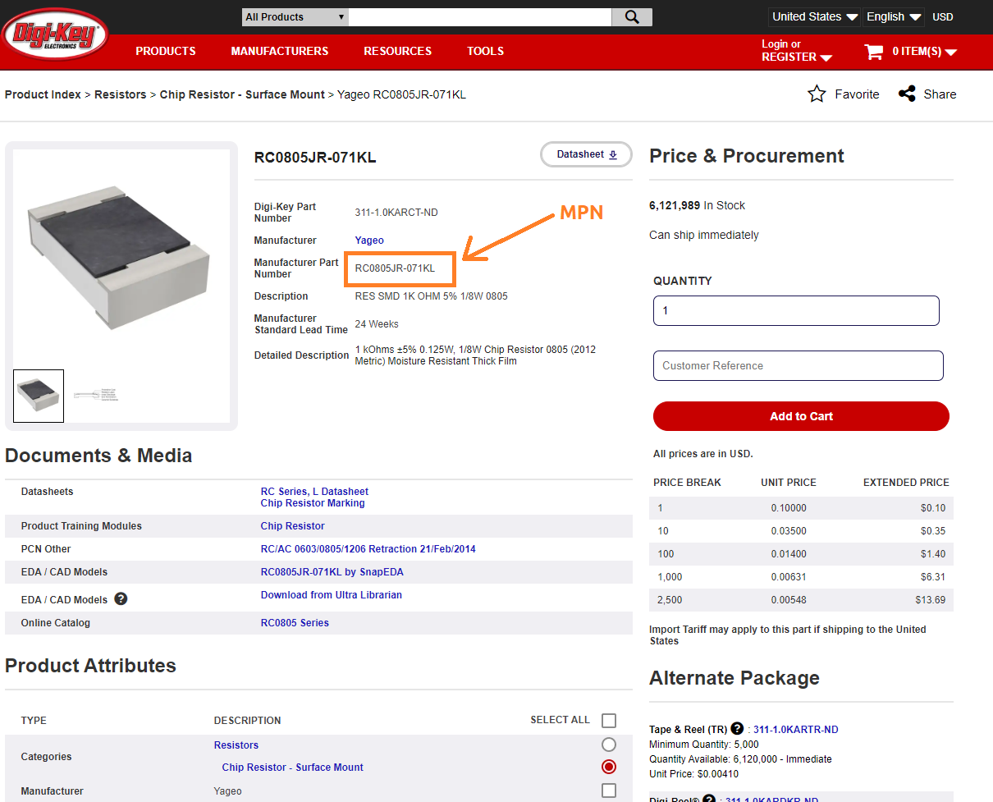The width and height of the screenshot is (993, 802).
Task: Go to Product Index breadcrumb
Action: pos(43,94)
